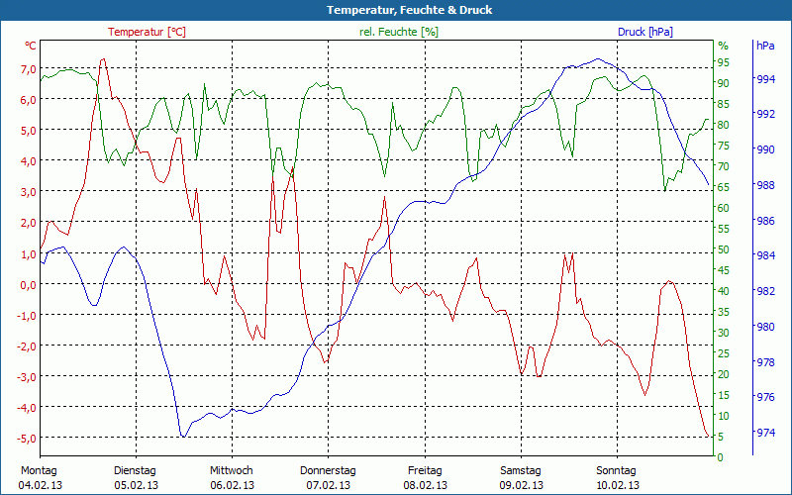Click the '%' unit label on humidity axis

(724, 46)
